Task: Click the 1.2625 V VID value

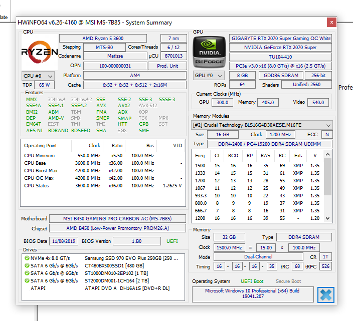Action: (x=172, y=186)
